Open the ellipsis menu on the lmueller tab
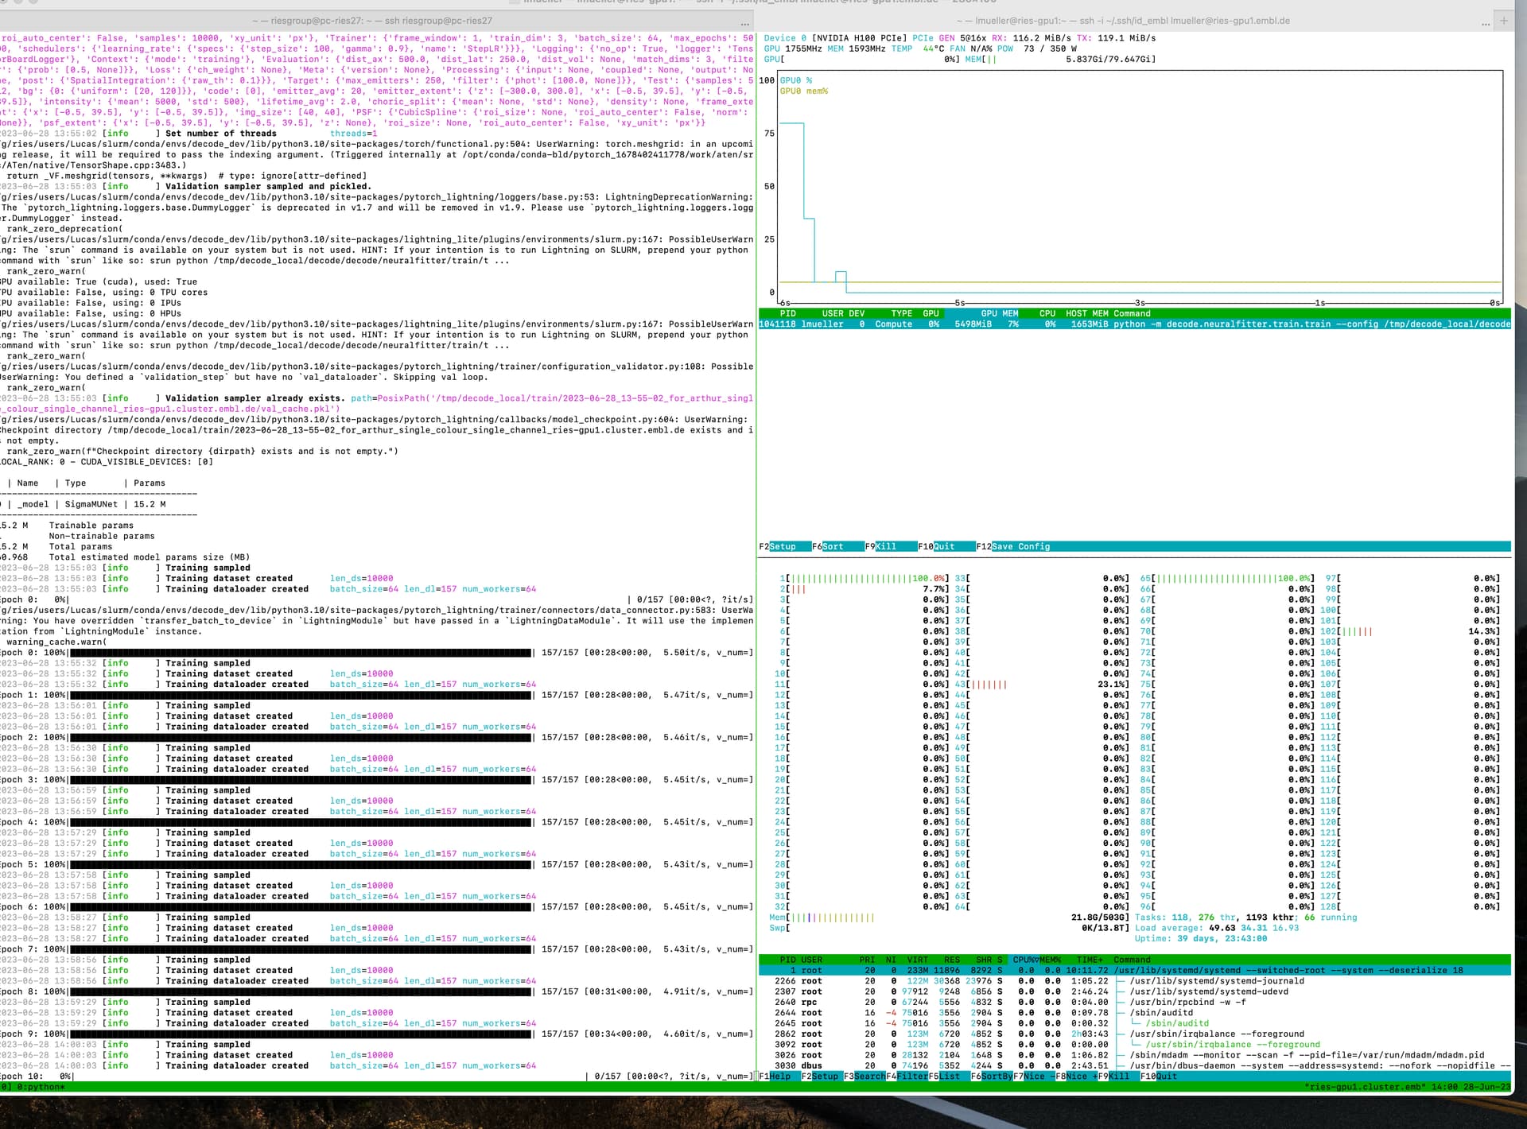1527x1129 pixels. click(1485, 23)
